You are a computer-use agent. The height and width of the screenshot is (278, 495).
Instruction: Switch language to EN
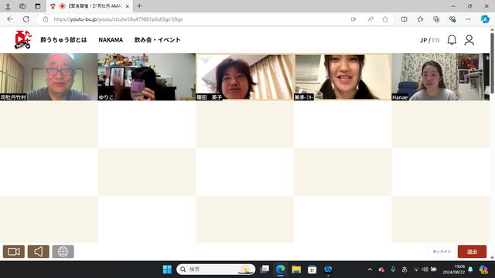pyautogui.click(x=436, y=40)
